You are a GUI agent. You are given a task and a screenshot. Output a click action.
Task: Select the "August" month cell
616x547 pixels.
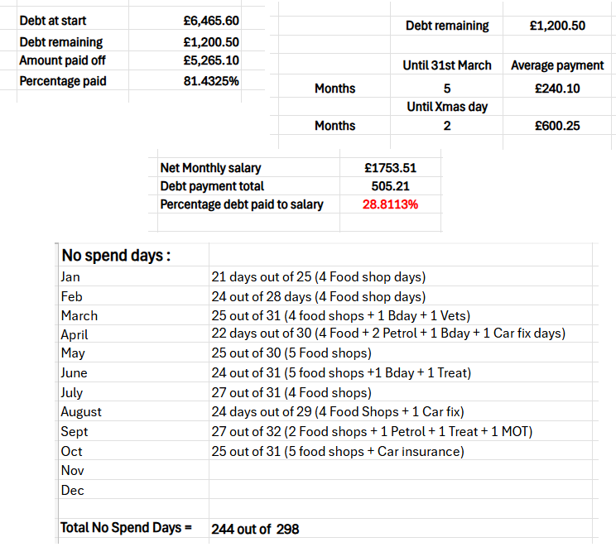81,411
